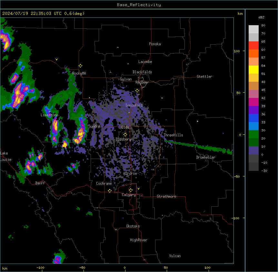Screen dimensions: 278x272
Task: Click the yellow diamond marker above Didsbury
Action: [125, 135]
